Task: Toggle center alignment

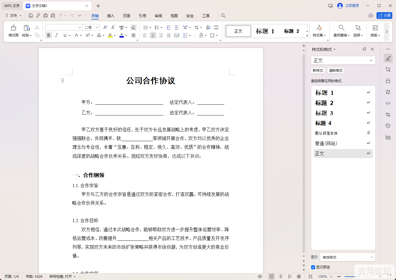Action: click(153, 35)
